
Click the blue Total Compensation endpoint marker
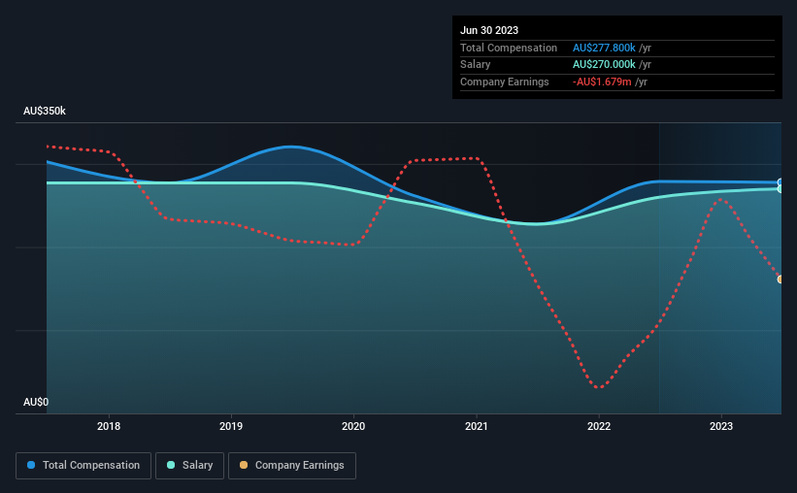[x=780, y=181]
